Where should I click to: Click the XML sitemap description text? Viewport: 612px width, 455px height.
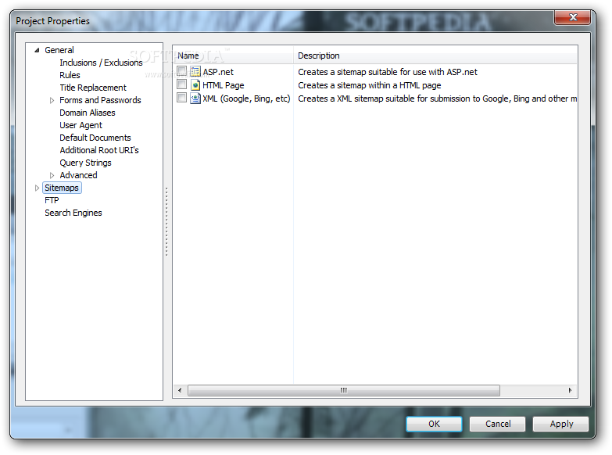[437, 99]
